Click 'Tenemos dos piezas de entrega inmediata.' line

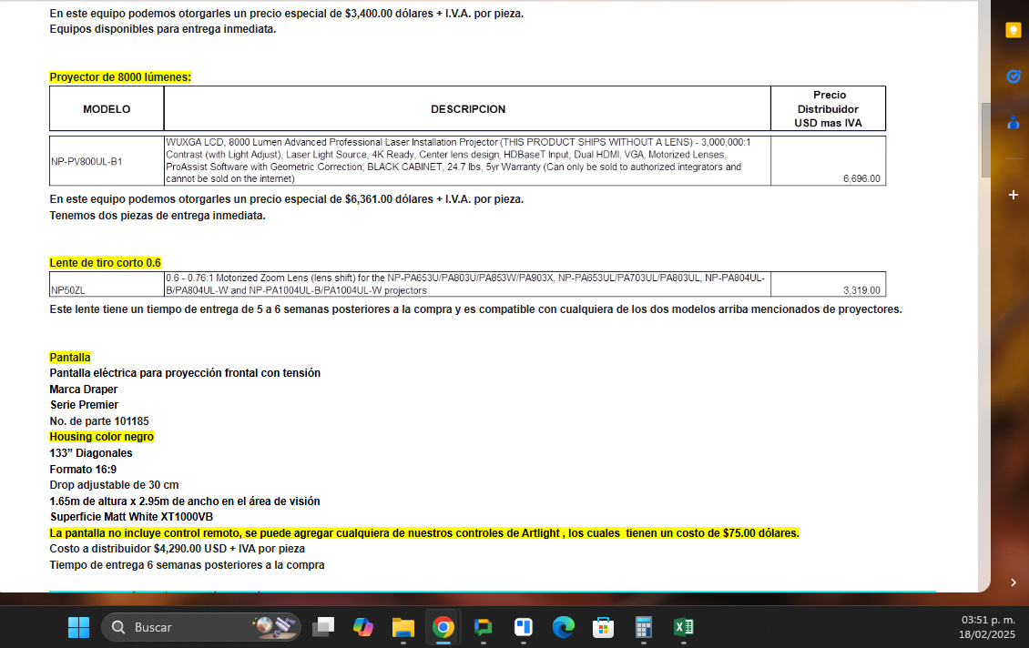(158, 215)
